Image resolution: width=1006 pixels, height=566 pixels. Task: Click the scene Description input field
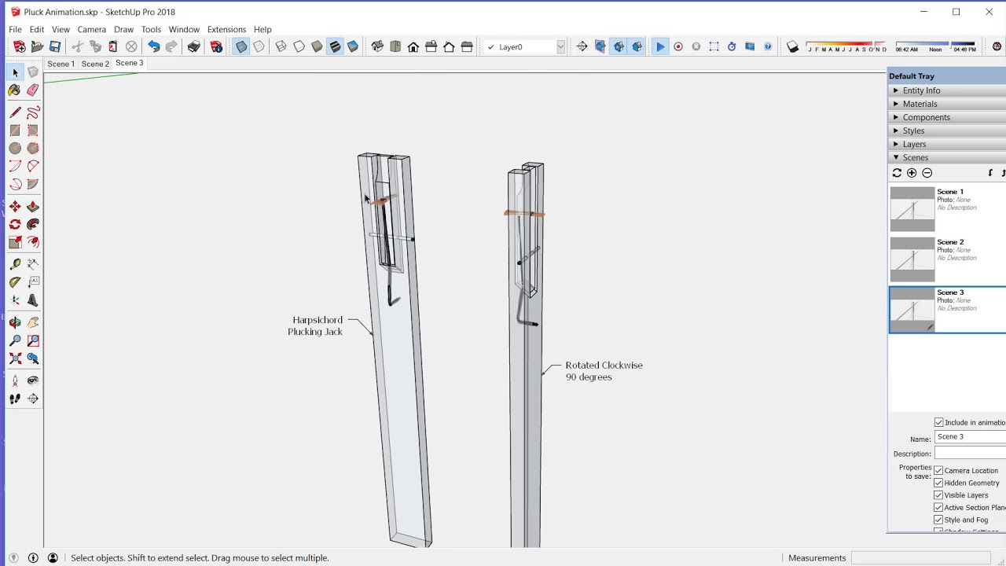coord(970,454)
